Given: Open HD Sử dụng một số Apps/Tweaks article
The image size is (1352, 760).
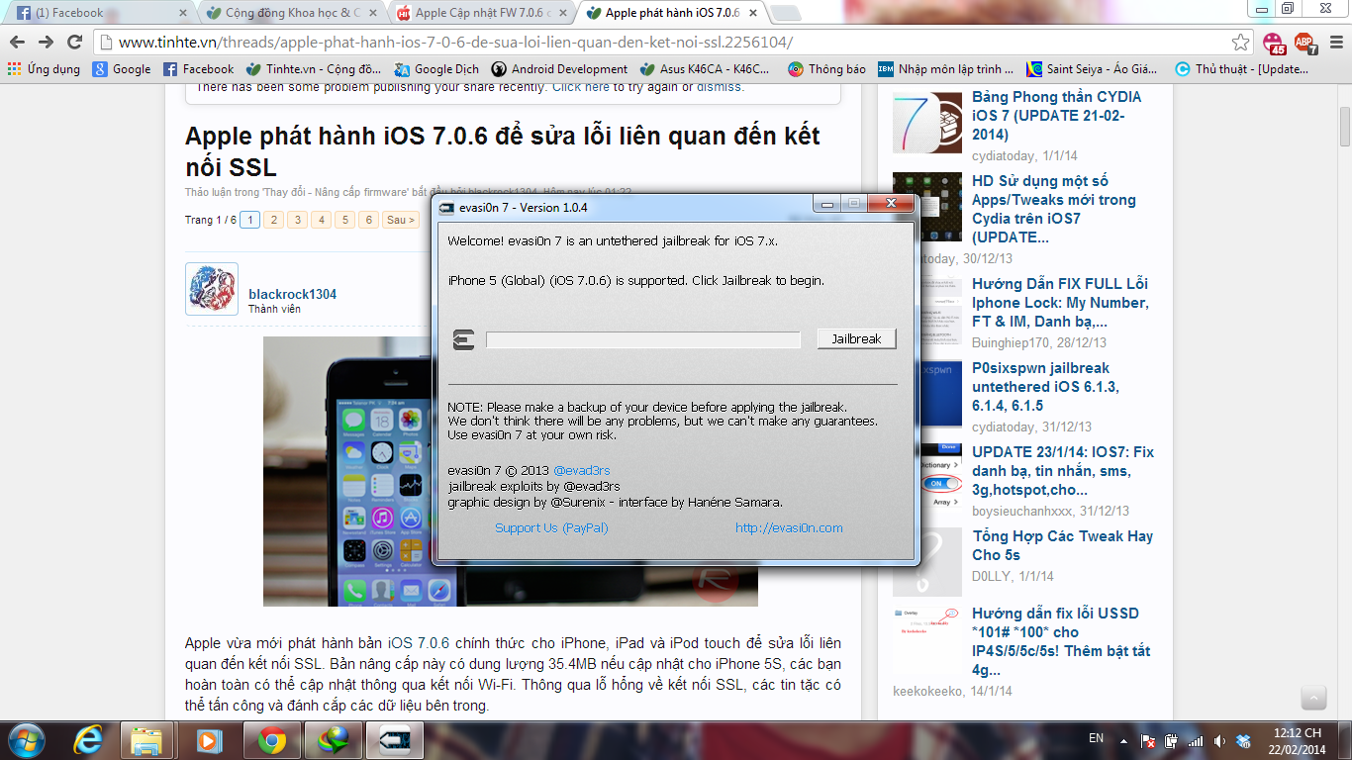Looking at the screenshot, I should 1054,209.
